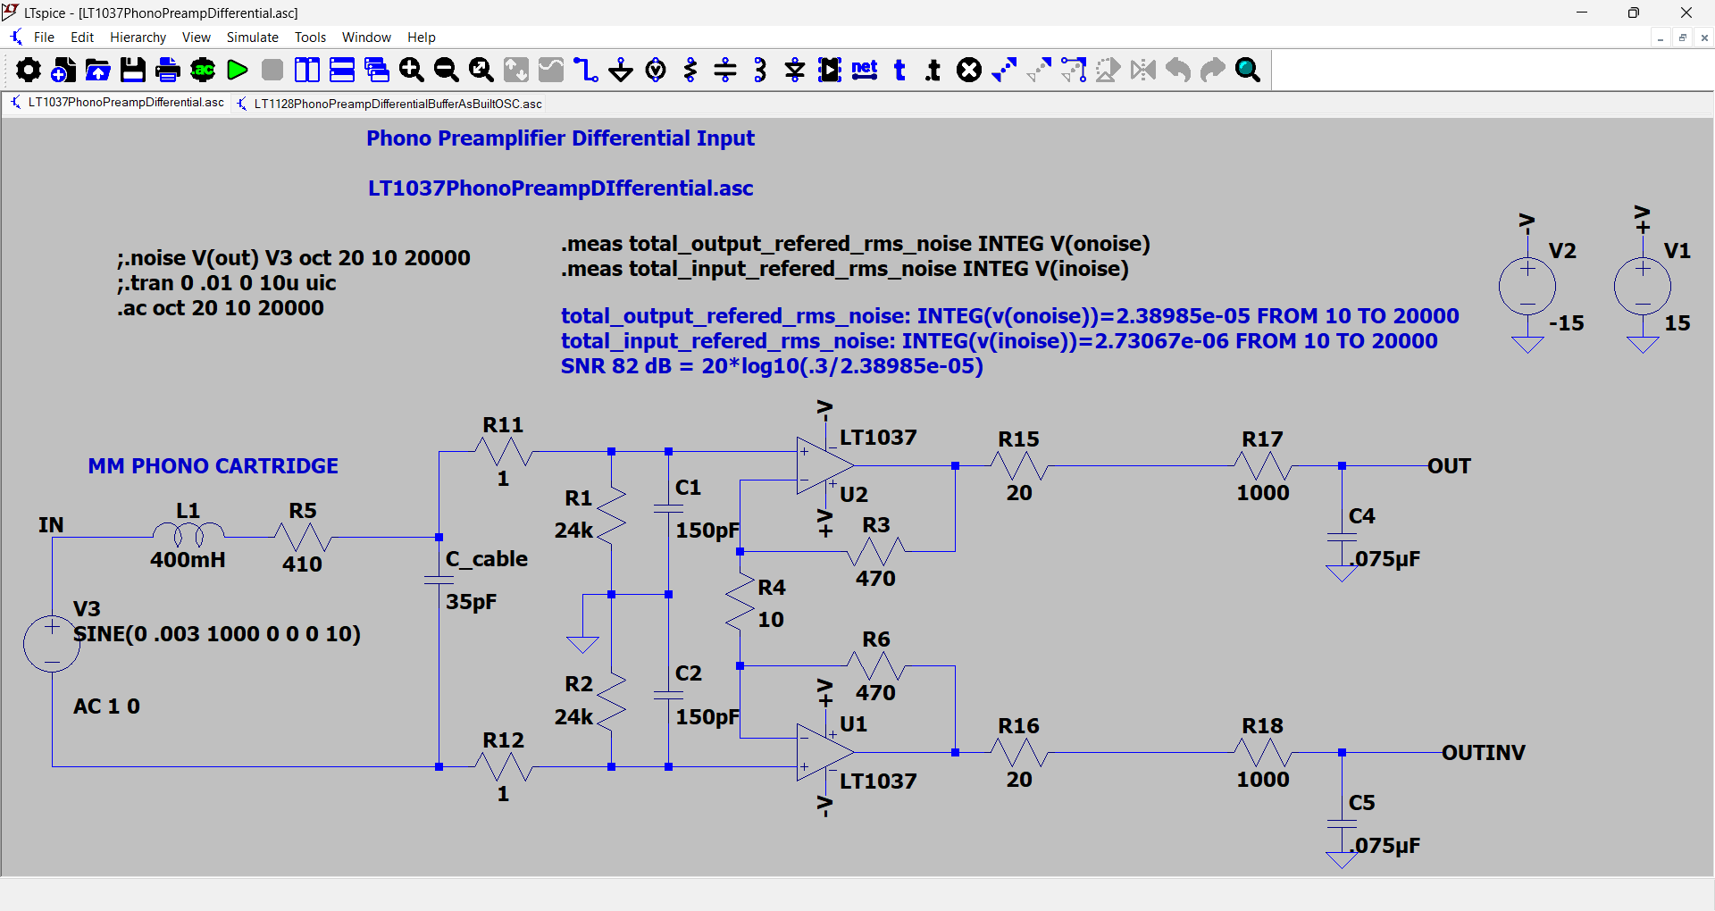Place a diode component
The height and width of the screenshot is (911, 1715).
[795, 70]
